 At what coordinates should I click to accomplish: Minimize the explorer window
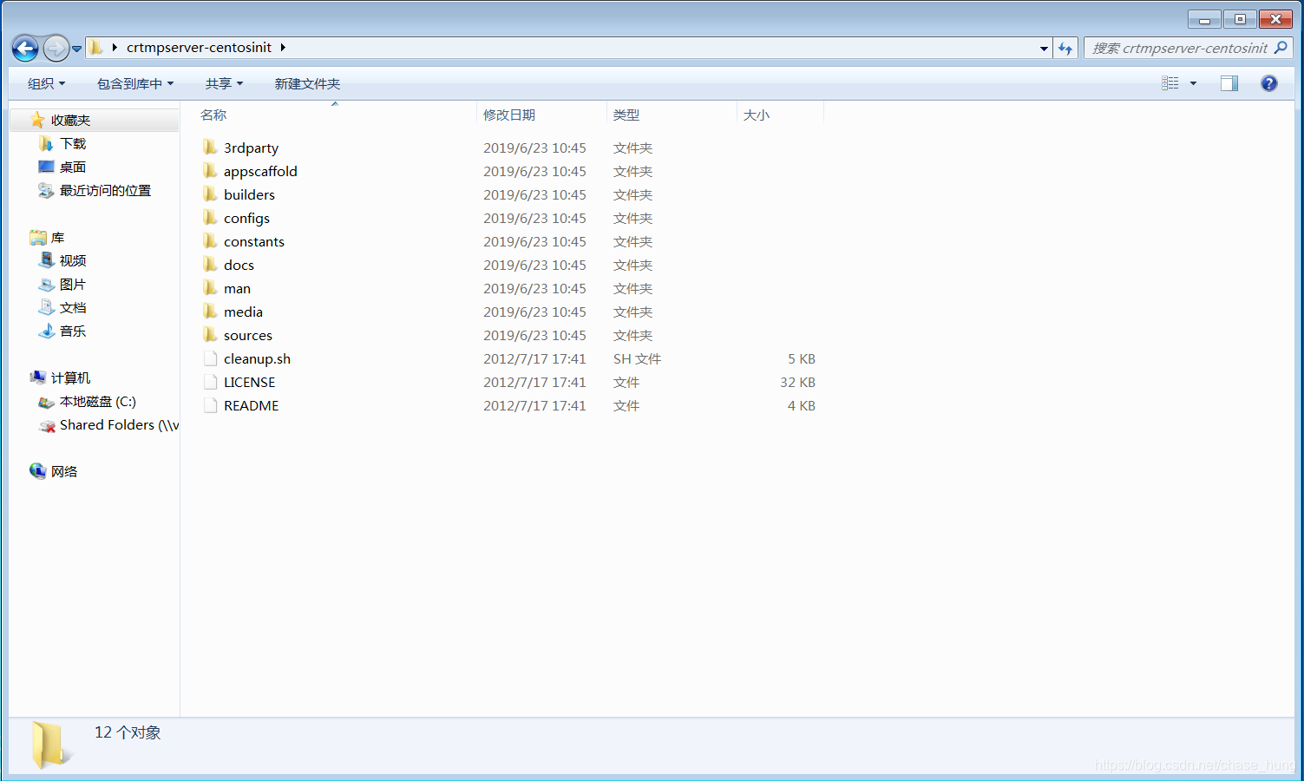1204,19
